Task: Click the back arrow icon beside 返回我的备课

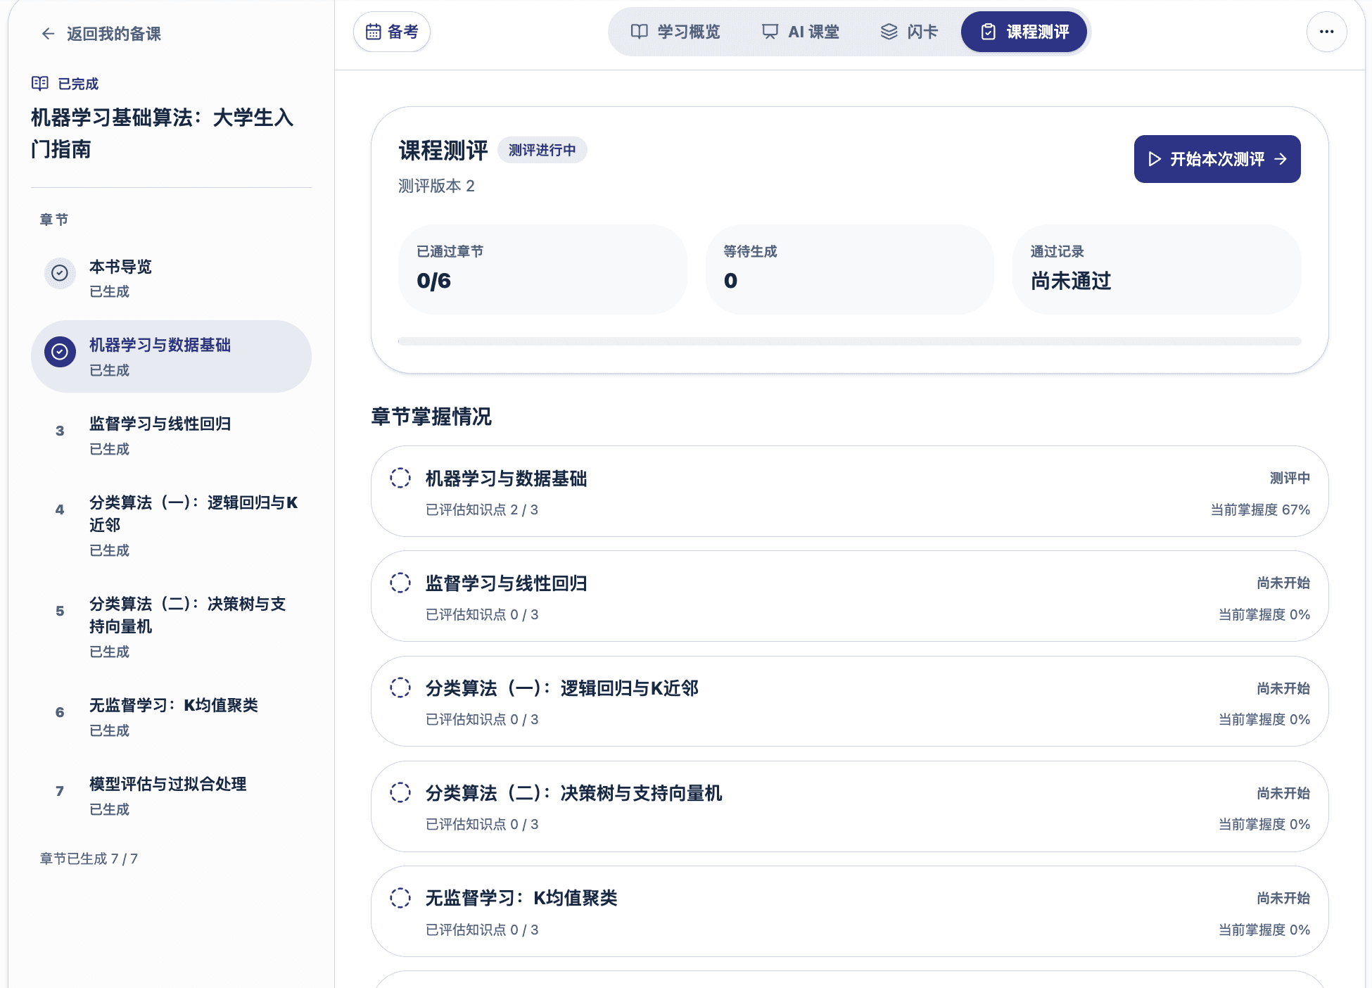Action: [x=48, y=34]
